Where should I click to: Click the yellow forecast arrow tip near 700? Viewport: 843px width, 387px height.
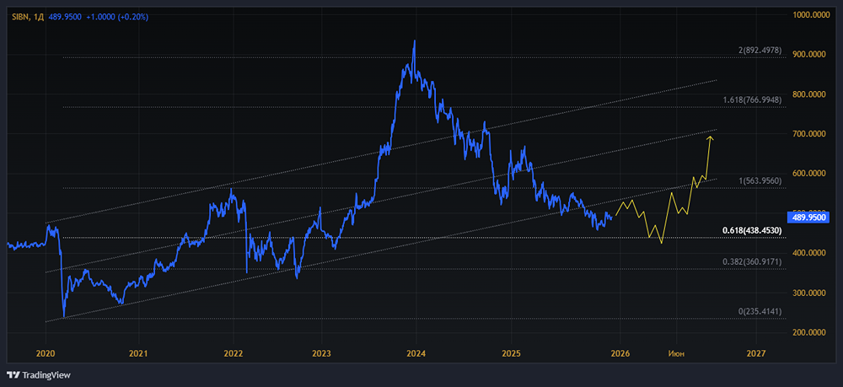click(710, 138)
